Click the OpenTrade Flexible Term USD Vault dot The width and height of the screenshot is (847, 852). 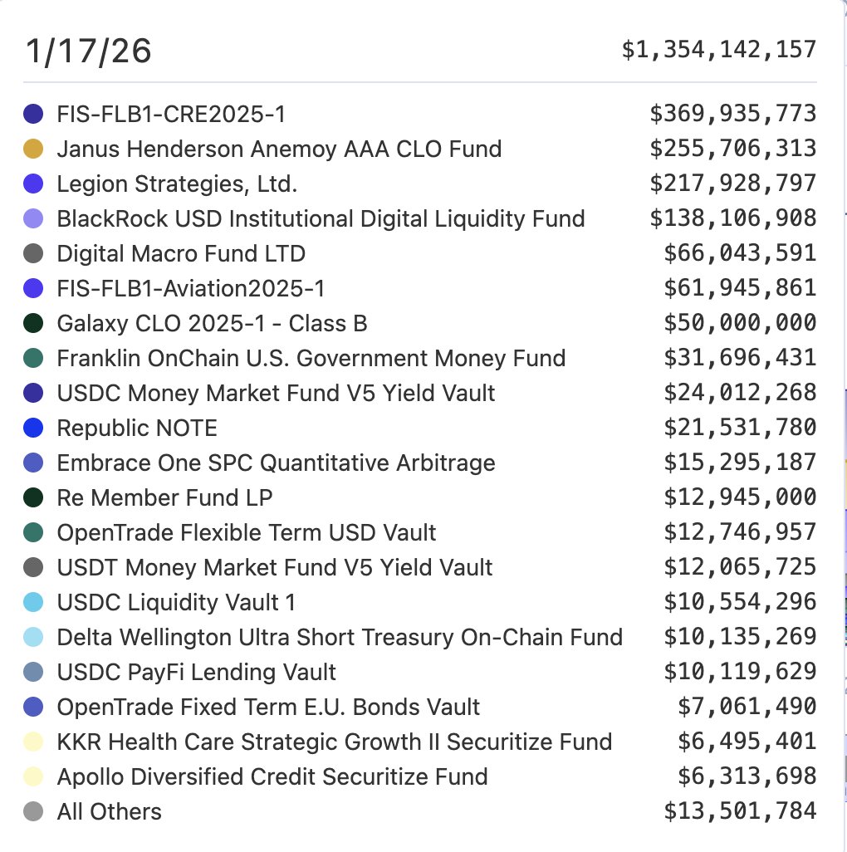tap(33, 532)
